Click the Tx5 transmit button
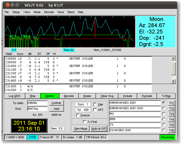Screen dimensions: 181x144 pos(171,125)
